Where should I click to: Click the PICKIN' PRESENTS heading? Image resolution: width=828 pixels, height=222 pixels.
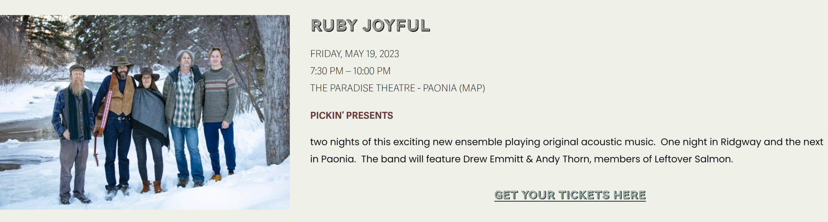coord(351,116)
